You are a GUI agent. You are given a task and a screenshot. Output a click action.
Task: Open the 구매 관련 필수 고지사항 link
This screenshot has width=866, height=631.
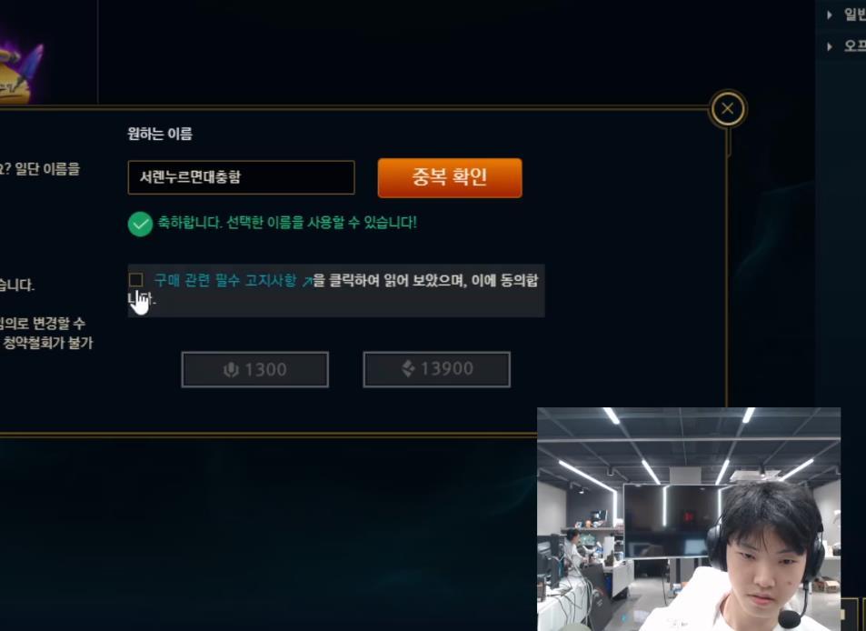click(224, 280)
